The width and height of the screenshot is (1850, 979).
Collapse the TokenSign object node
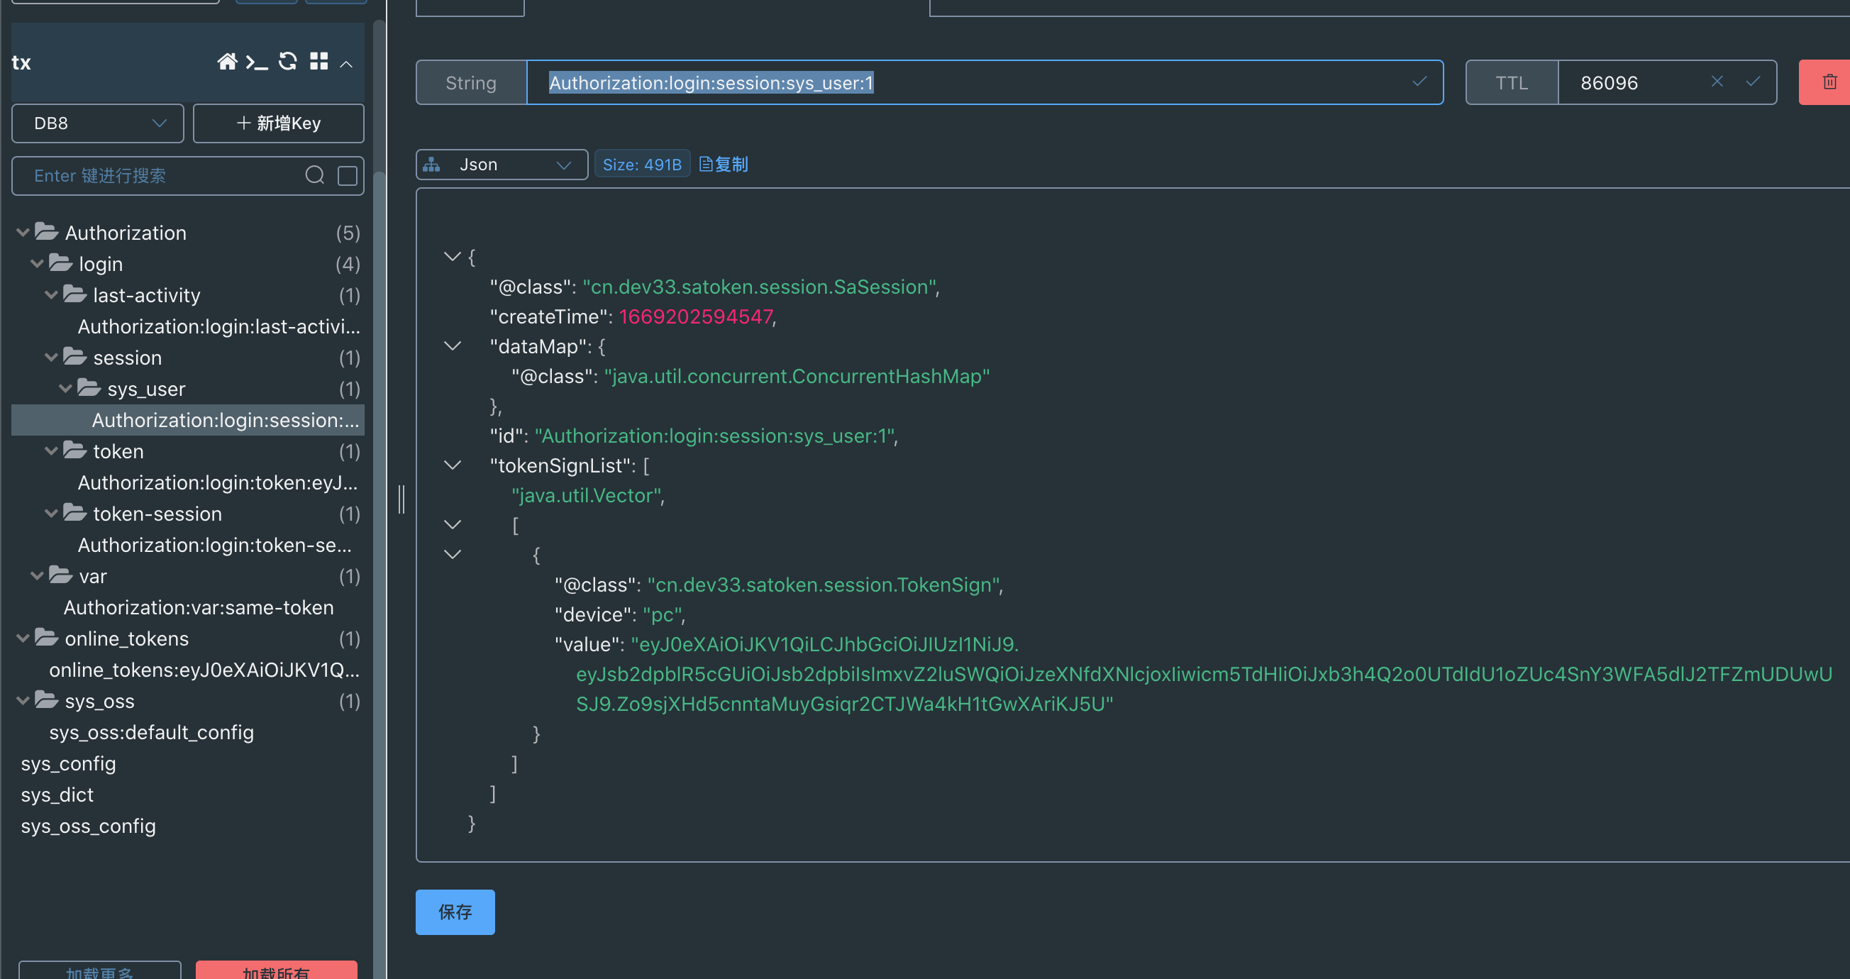tap(453, 555)
